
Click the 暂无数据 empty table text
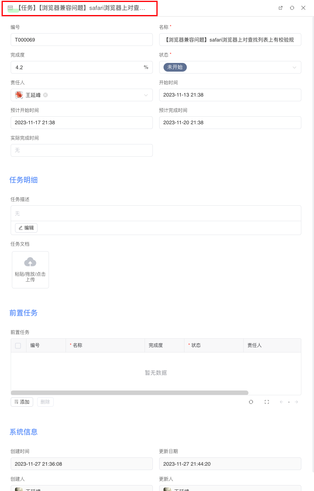[156, 373]
